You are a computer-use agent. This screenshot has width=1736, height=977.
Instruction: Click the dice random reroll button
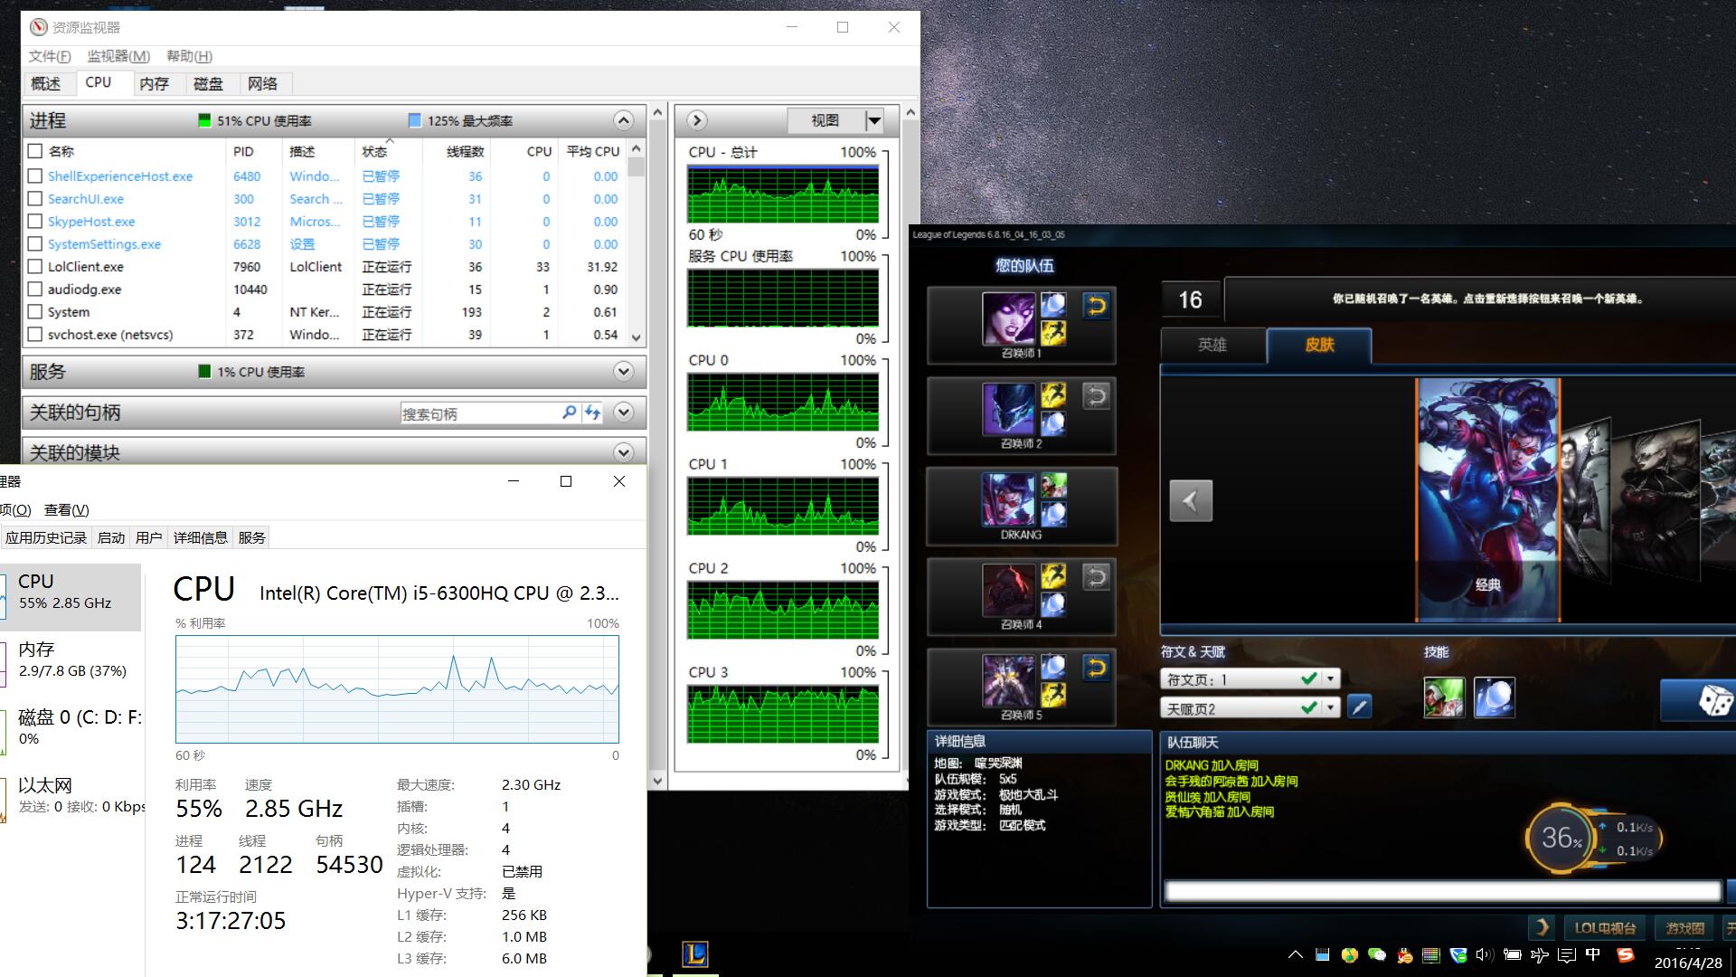1707,700
